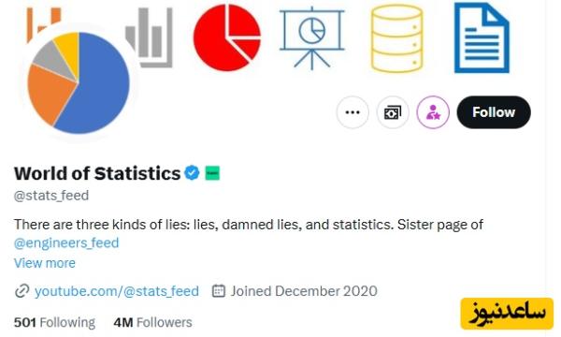Click the gray bar chart icon in banner
The height and width of the screenshot is (337, 561).
click(151, 37)
